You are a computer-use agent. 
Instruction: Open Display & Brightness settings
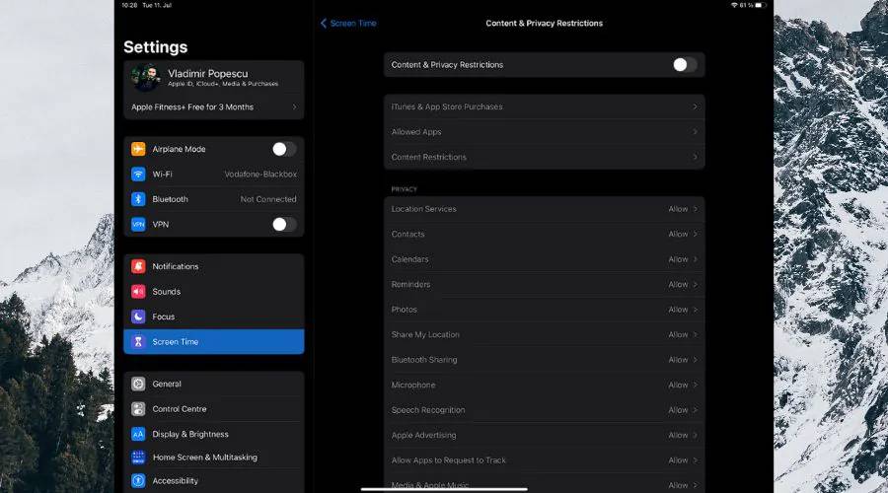coord(213,434)
